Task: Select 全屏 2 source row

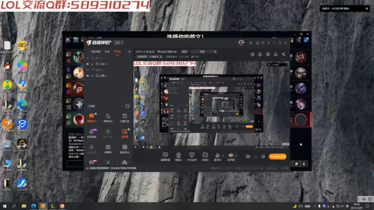Action: click(x=108, y=76)
